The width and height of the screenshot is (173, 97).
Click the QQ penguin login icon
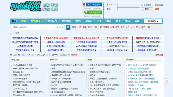pos(84,5)
